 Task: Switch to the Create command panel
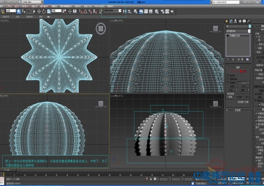tap(226, 21)
